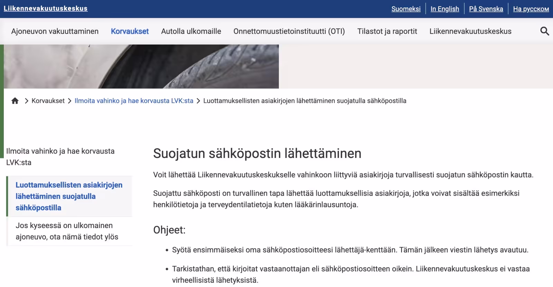Navigate to Tilastot ja raportit

point(387,31)
